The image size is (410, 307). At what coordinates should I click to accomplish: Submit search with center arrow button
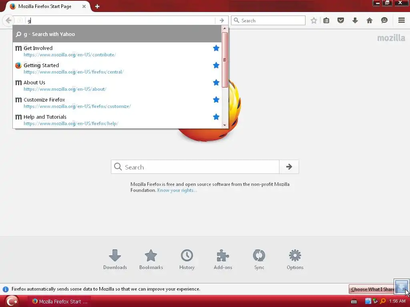pyautogui.click(x=289, y=167)
